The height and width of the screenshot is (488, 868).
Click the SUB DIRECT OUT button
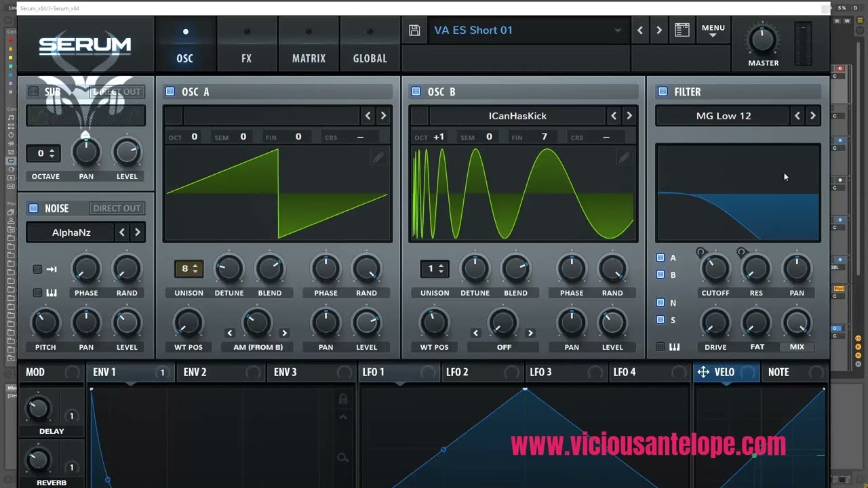tap(117, 91)
